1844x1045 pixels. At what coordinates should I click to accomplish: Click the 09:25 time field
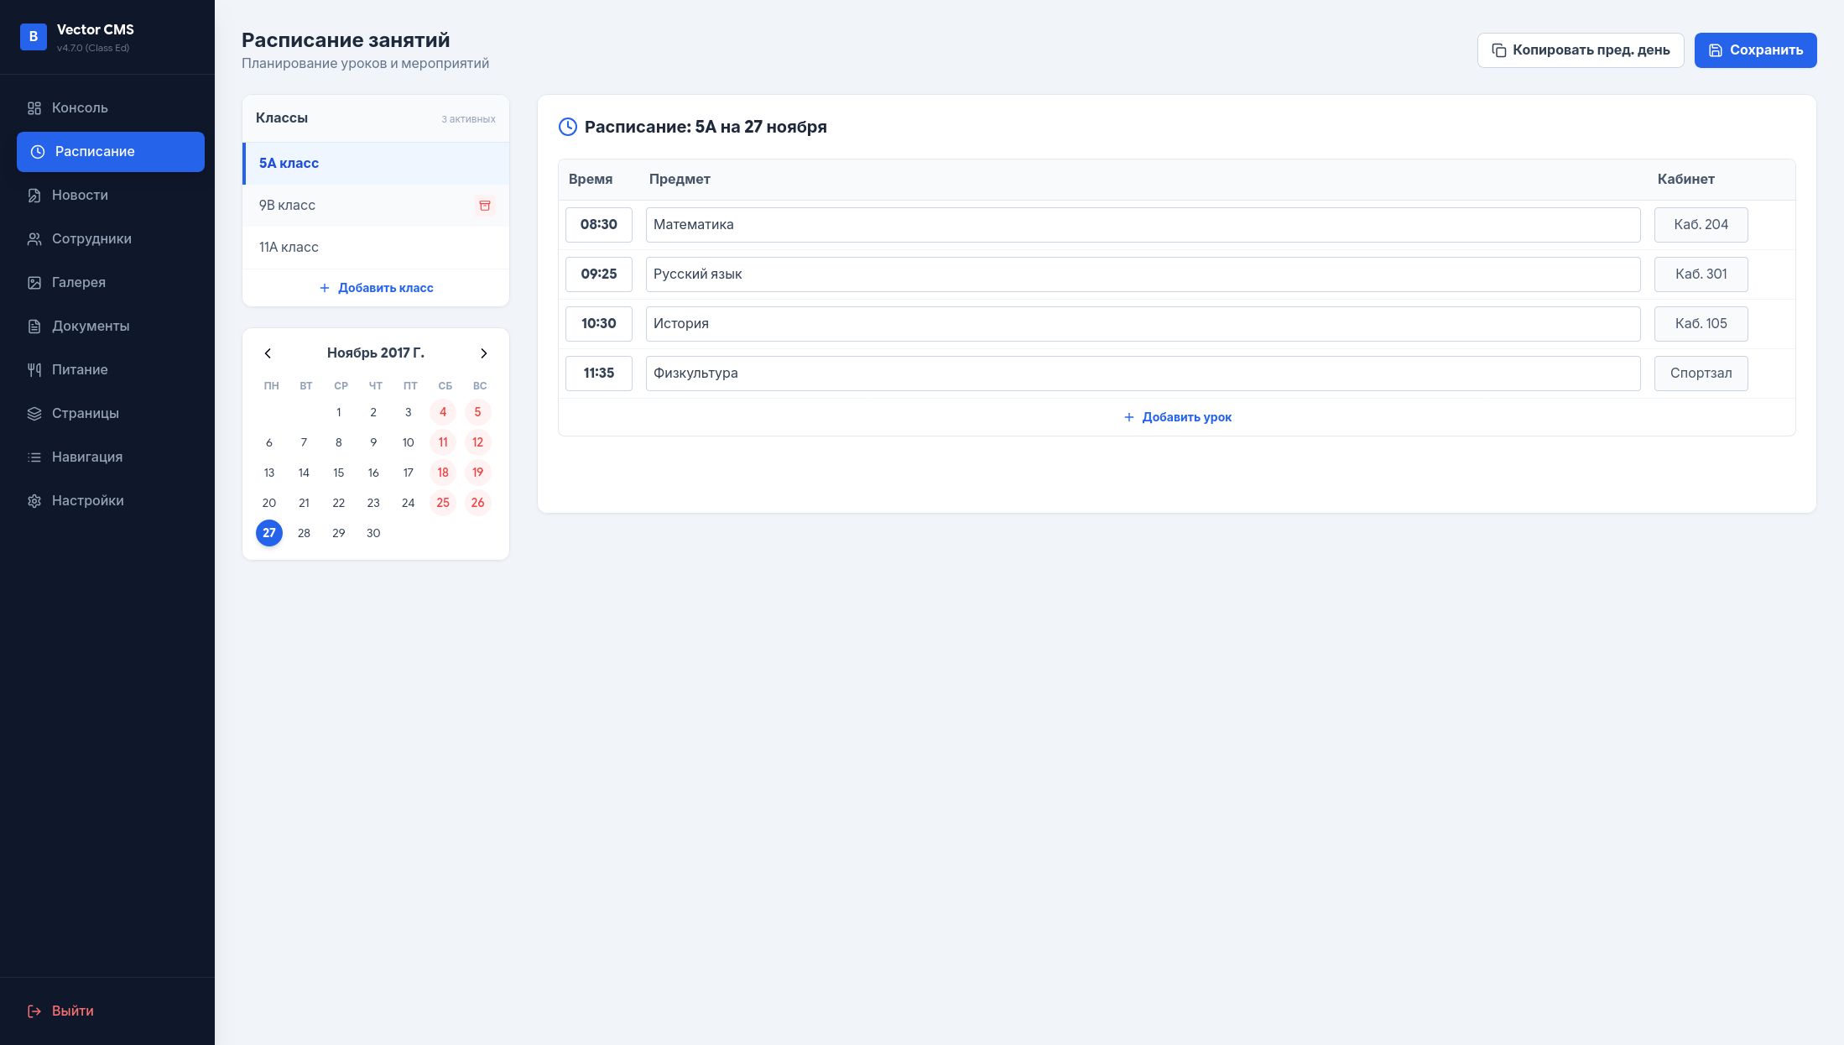point(598,274)
